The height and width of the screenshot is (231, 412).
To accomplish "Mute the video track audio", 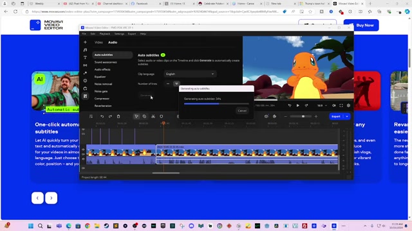I will tap(83, 154).
